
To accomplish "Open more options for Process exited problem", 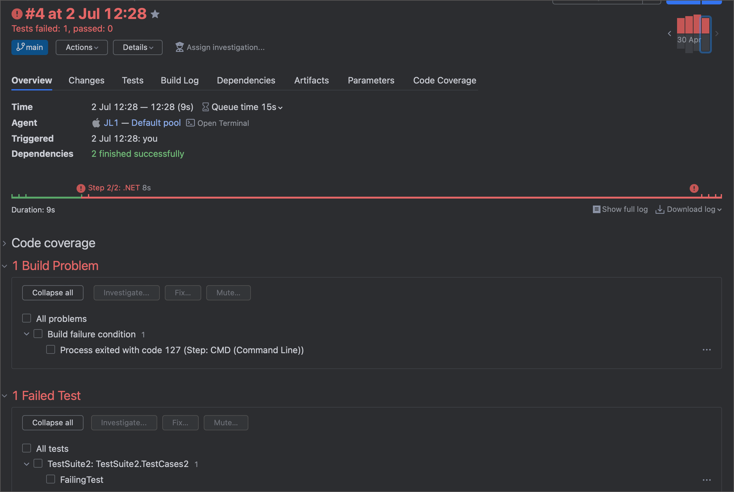I will (x=706, y=350).
